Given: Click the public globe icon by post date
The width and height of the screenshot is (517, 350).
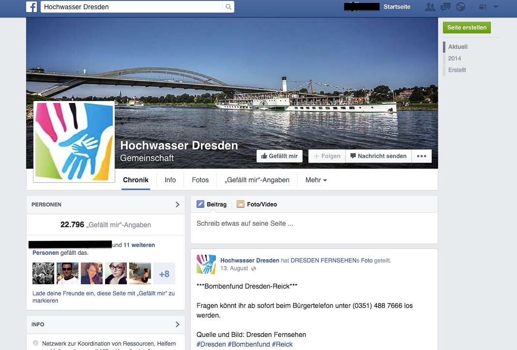Looking at the screenshot, I should 254,269.
